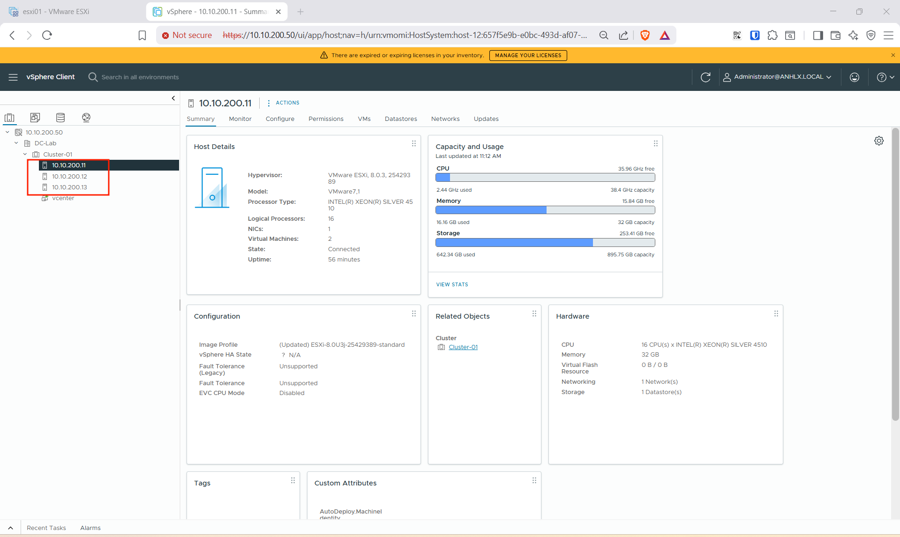
Task: Open the Brave Wallet icon
Action: click(835, 35)
